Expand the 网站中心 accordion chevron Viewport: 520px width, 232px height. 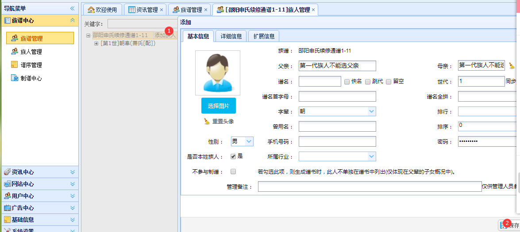coord(72,184)
